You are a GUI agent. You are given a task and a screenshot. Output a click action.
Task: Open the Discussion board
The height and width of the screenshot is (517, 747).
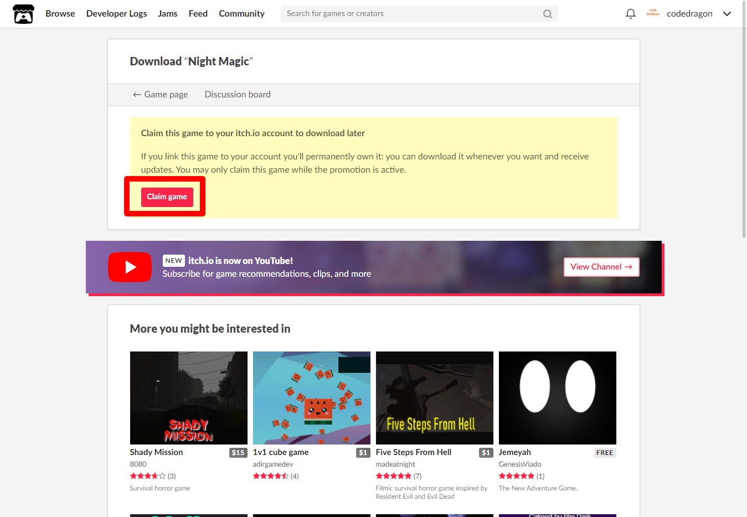(238, 95)
